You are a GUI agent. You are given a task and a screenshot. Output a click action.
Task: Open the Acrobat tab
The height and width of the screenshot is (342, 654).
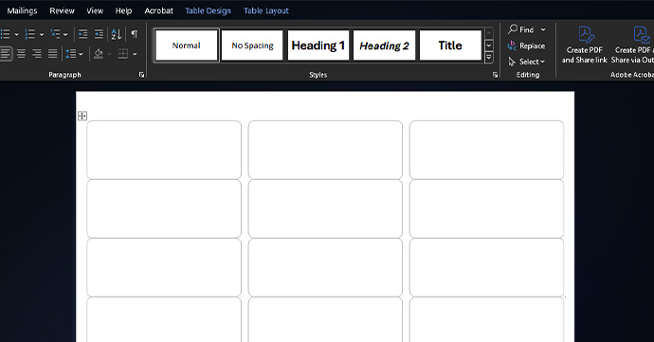[158, 10]
